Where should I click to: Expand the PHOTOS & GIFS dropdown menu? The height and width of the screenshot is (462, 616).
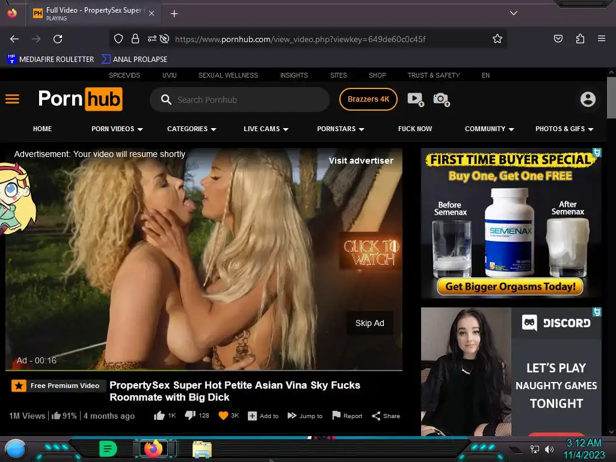[564, 129]
